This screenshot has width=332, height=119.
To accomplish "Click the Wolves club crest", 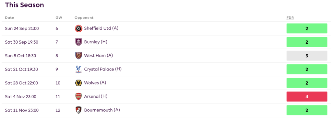I will pos(78,83).
